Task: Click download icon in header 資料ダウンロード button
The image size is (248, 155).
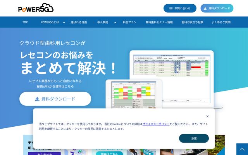Action: click(x=205, y=9)
